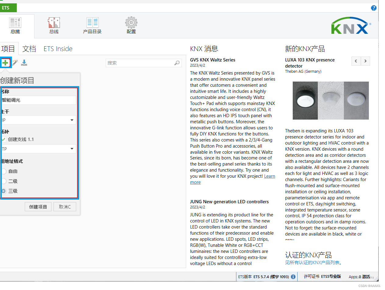Switch to the 项目 tab
Screen dimensions: 385x290
pos(8,49)
